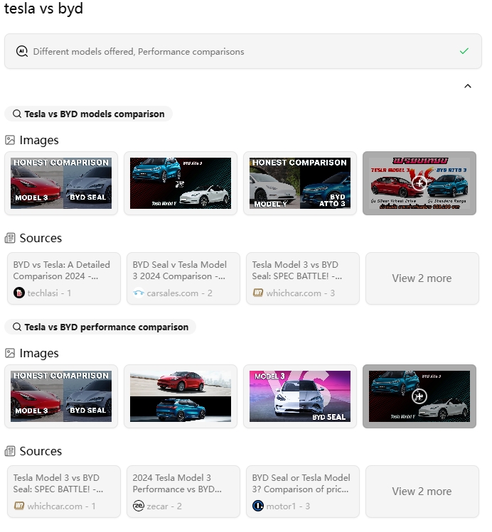492x532 pixels.
Task: Open the Model 3 vs BYD Seal thumbnail under performance comparison
Action: pos(61,396)
